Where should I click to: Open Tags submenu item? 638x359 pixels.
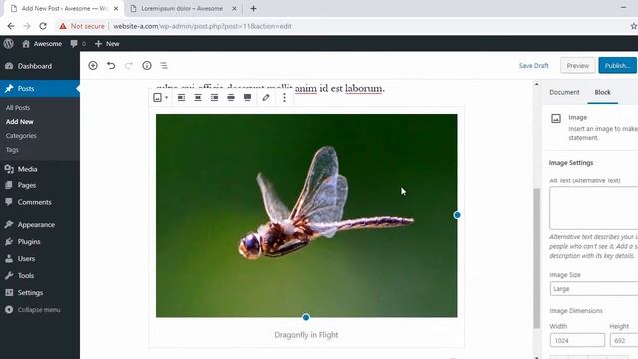12,150
